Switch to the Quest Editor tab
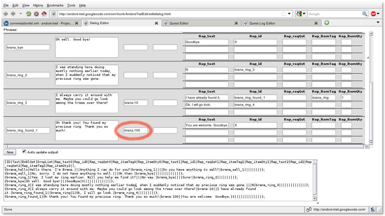The height and width of the screenshot is (216, 385). pos(200,23)
